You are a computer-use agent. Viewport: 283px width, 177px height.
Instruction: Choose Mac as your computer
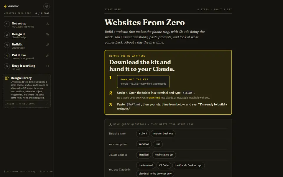[x=158, y=144]
